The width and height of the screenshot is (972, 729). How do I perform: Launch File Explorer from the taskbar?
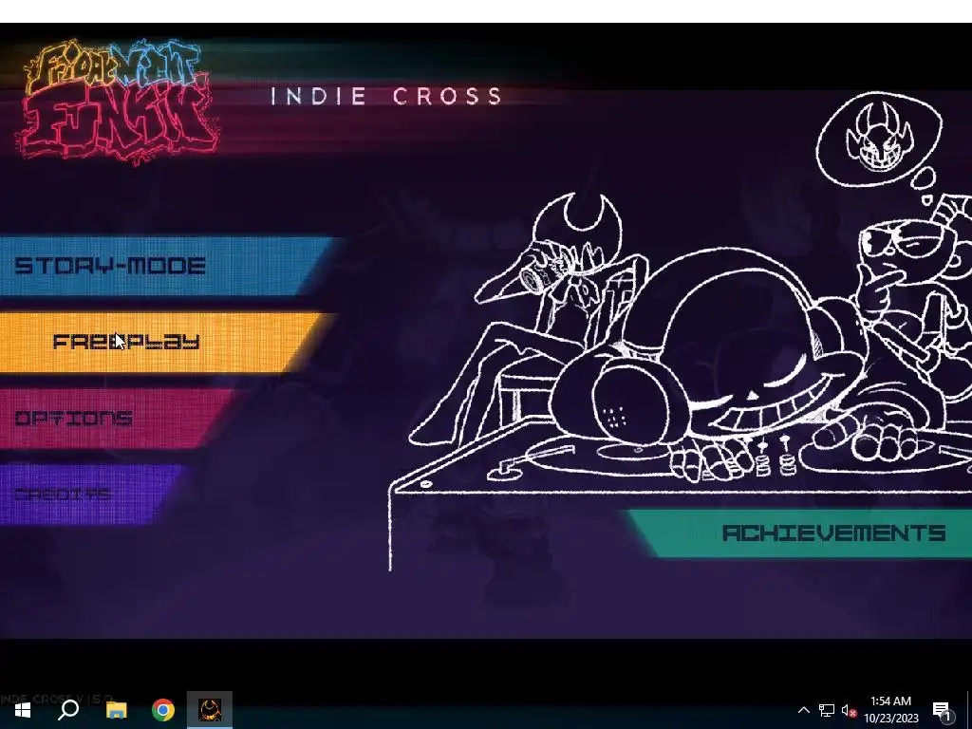[116, 710]
